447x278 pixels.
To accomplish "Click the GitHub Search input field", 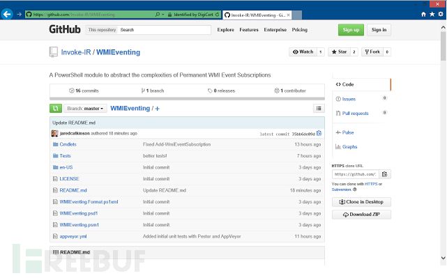I will pyautogui.click(x=165, y=30).
